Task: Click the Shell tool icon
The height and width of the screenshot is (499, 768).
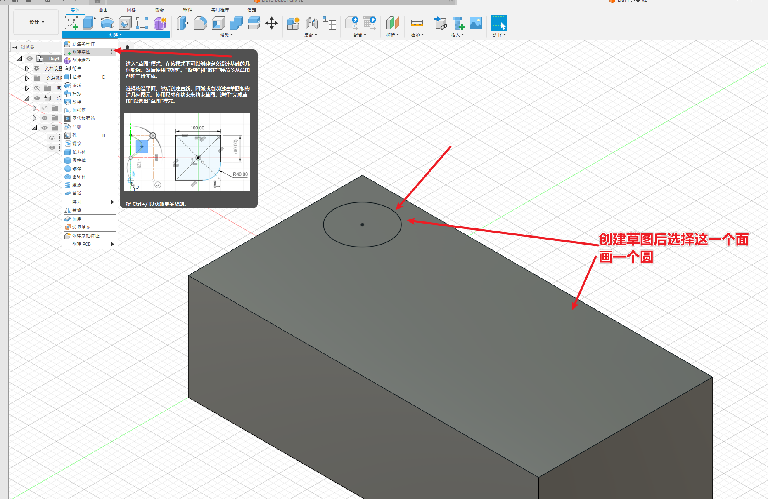Action: (218, 23)
